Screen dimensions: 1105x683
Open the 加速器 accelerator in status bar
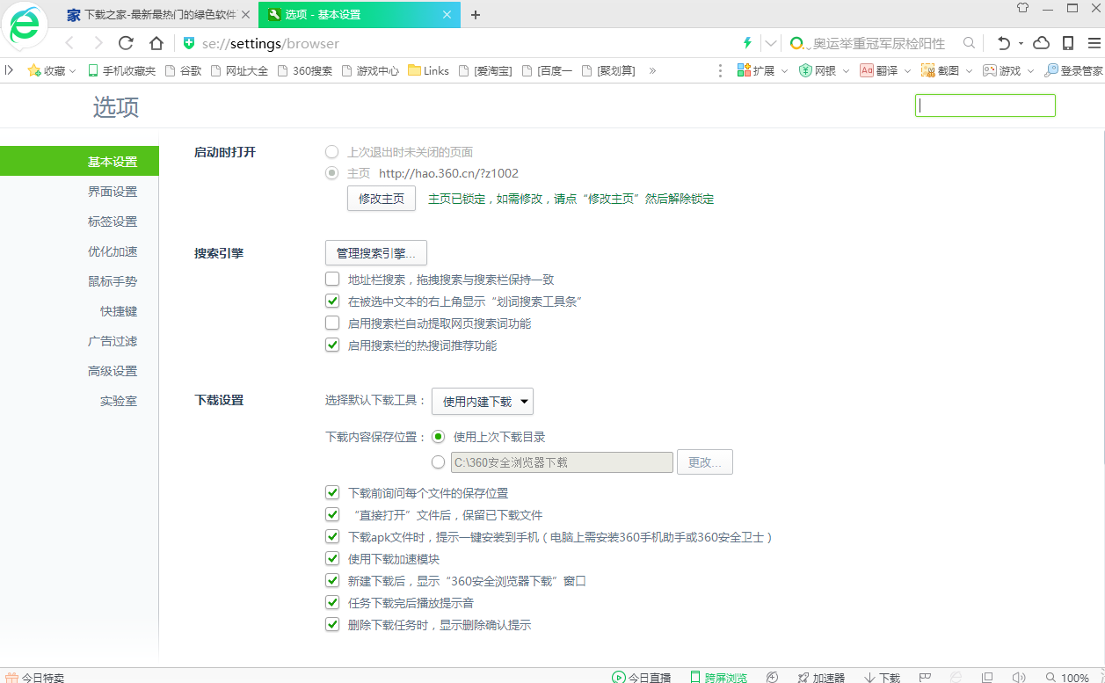point(820,677)
